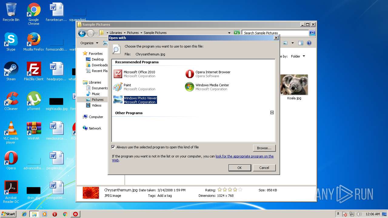Select the drsix.jpg desktop file

[x=34, y=193]
